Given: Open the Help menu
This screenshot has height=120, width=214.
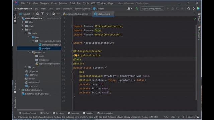Looking at the screenshot, I should (x=110, y=3).
